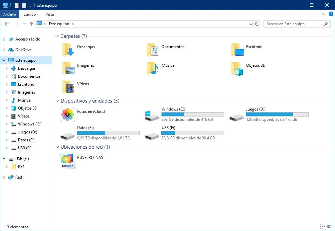The height and width of the screenshot is (231, 335).
Task: Open the Música folder icon in main pane
Action: pyautogui.click(x=153, y=68)
